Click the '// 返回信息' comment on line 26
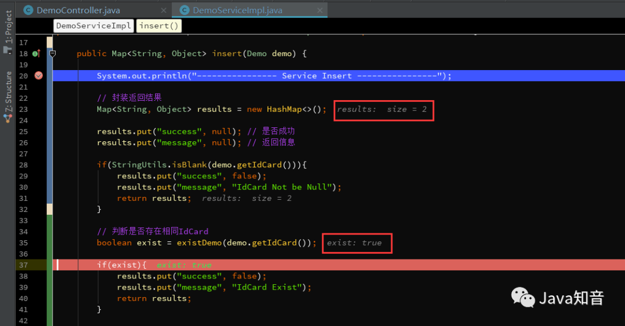625x326 pixels. pyautogui.click(x=271, y=142)
